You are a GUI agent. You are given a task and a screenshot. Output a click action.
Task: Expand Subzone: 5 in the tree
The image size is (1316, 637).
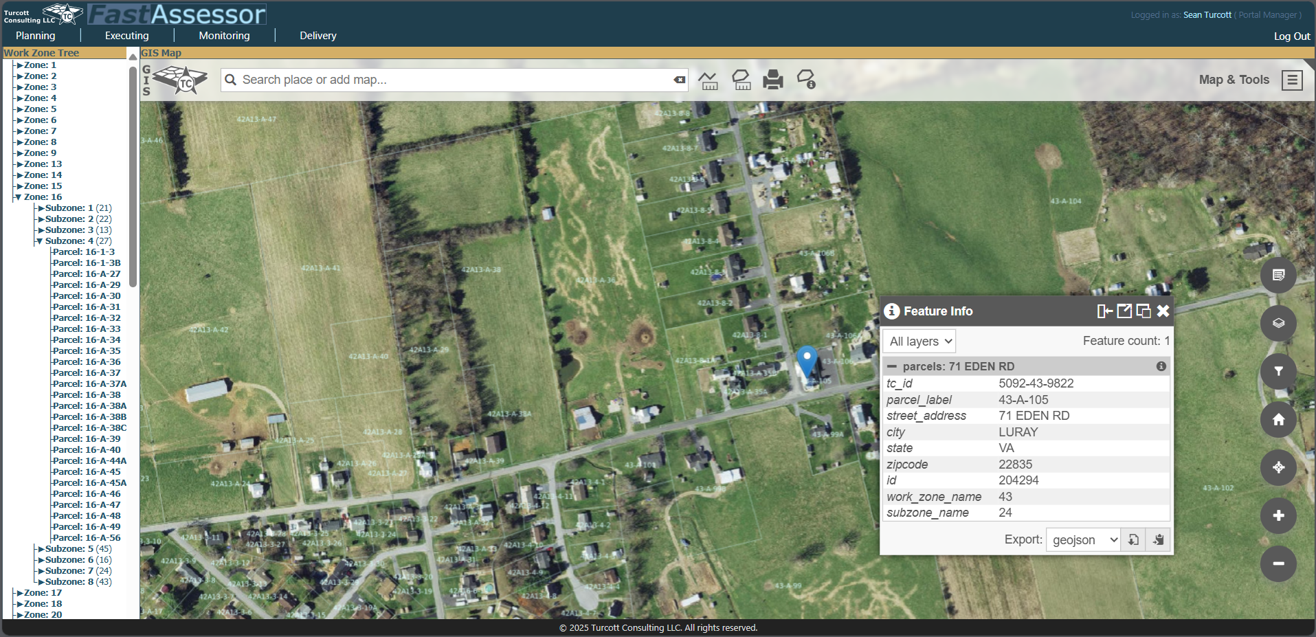(41, 548)
